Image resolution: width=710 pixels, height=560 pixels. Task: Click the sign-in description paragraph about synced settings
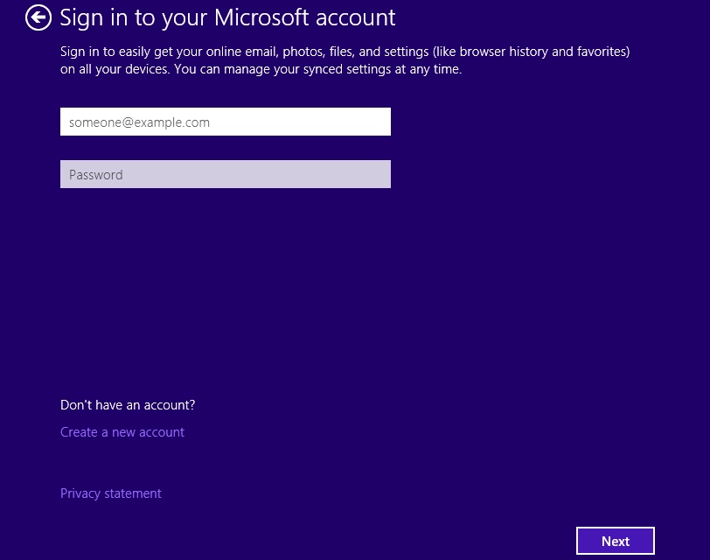(345, 60)
